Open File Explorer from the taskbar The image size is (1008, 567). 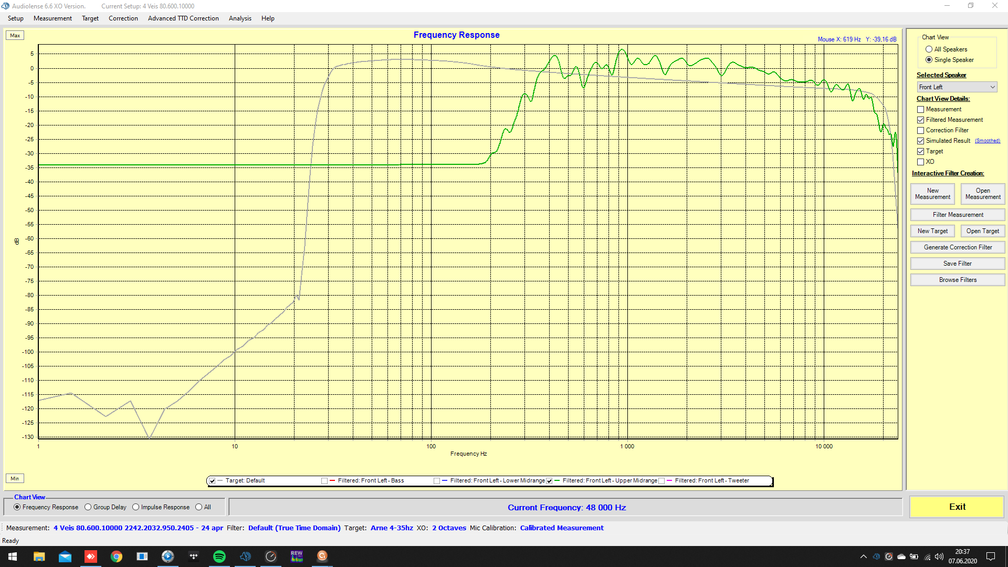[x=39, y=556]
